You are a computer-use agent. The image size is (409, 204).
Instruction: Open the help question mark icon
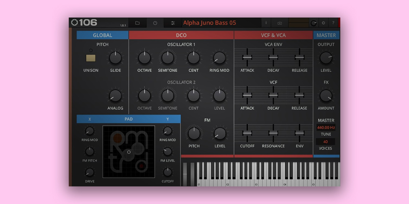coord(333,23)
